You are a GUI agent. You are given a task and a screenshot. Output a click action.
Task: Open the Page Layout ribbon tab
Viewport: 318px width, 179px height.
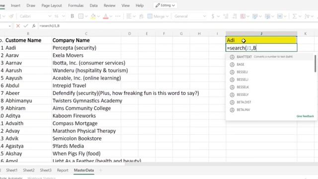[52, 5]
